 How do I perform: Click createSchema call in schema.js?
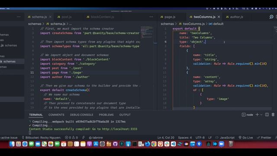76,90
